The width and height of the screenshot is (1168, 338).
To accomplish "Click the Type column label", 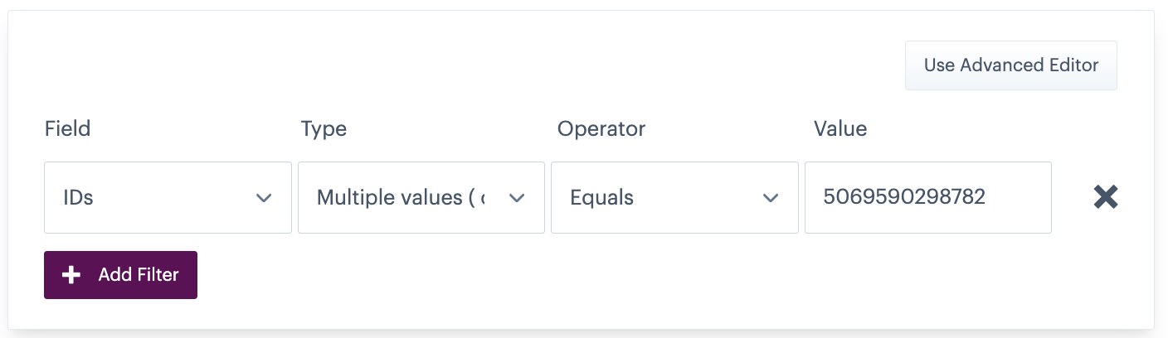I will click(x=324, y=128).
